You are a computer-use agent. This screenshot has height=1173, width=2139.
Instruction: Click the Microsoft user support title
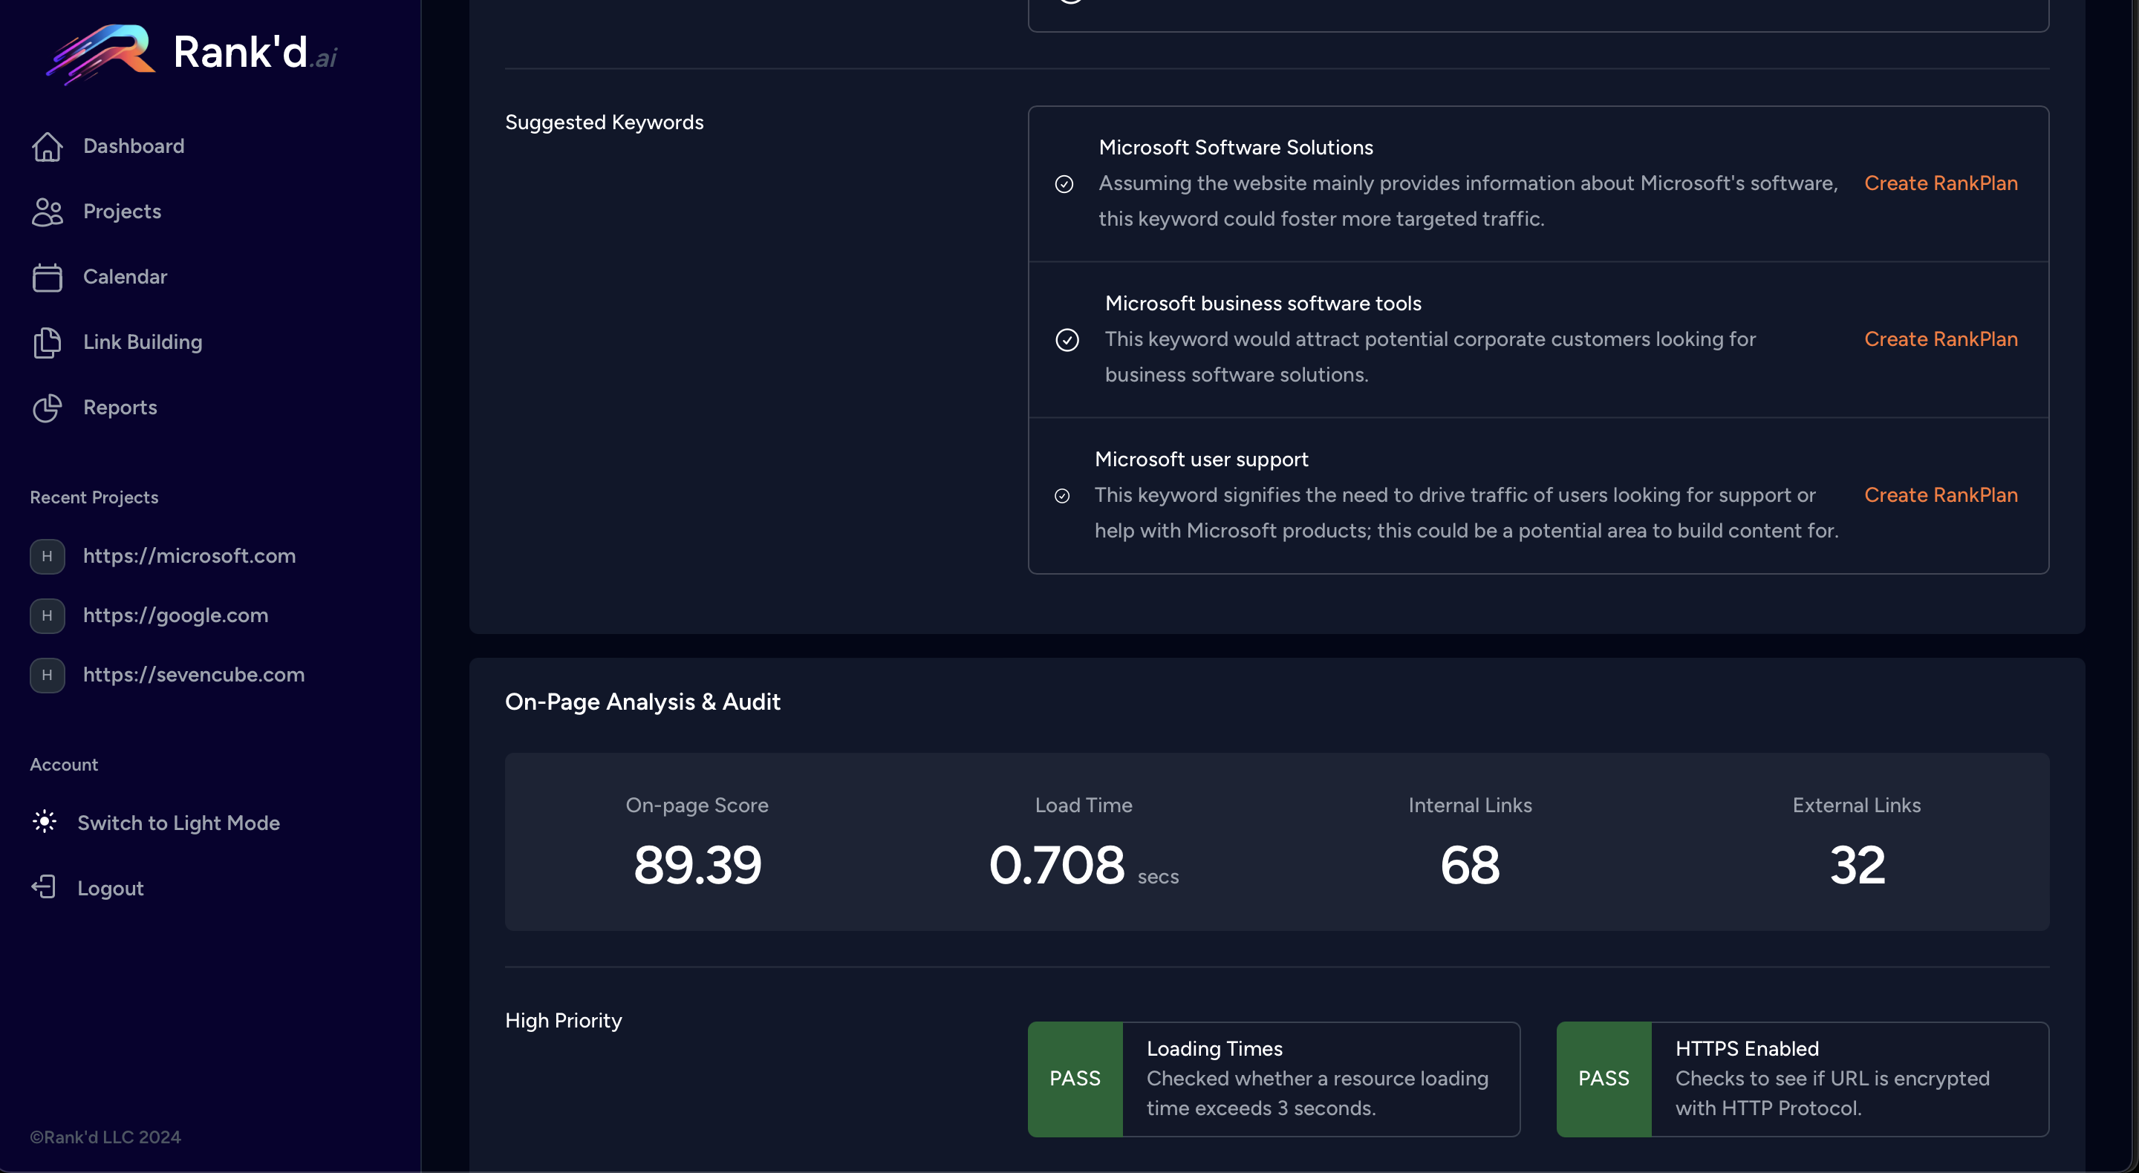(1202, 460)
